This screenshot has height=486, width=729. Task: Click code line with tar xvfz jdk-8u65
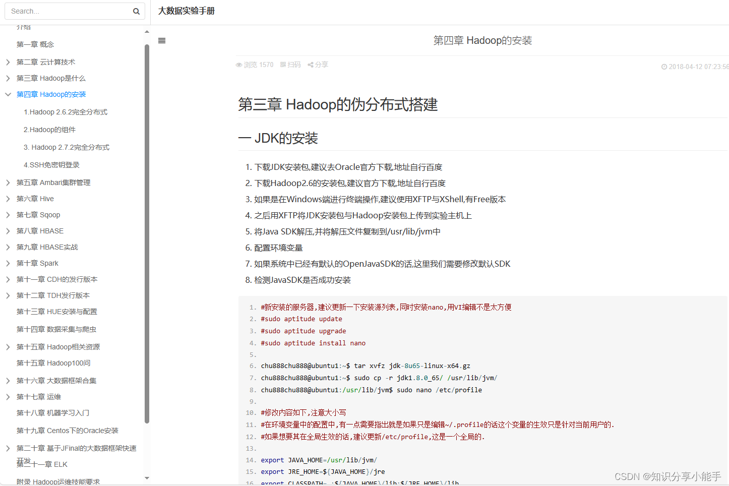[366, 366]
